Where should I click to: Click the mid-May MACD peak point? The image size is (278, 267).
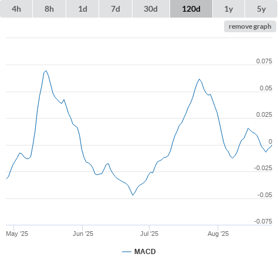click(46, 70)
